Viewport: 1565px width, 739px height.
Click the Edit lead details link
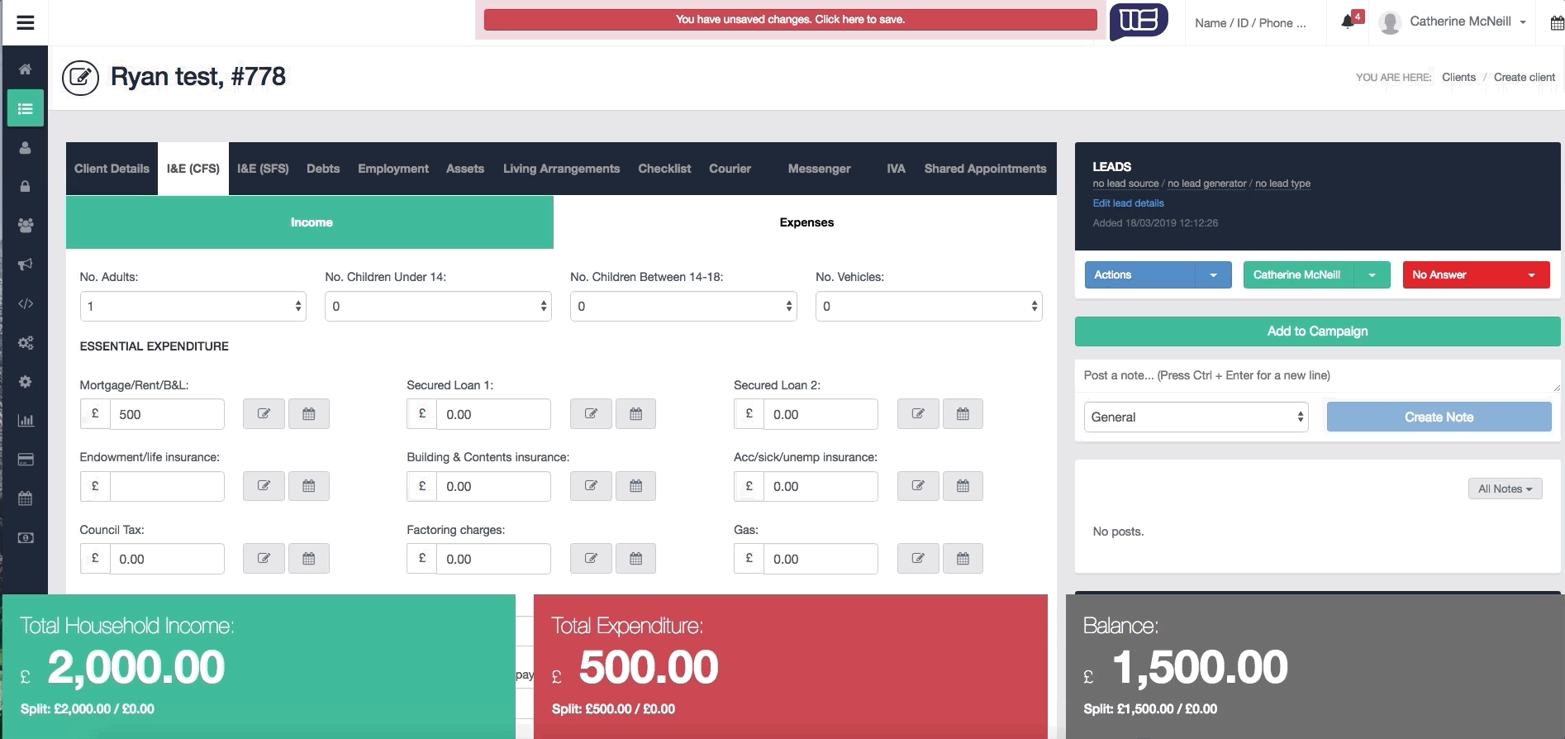tap(1128, 203)
